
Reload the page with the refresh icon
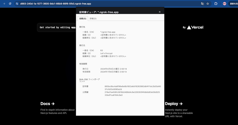click(x=10, y=4)
